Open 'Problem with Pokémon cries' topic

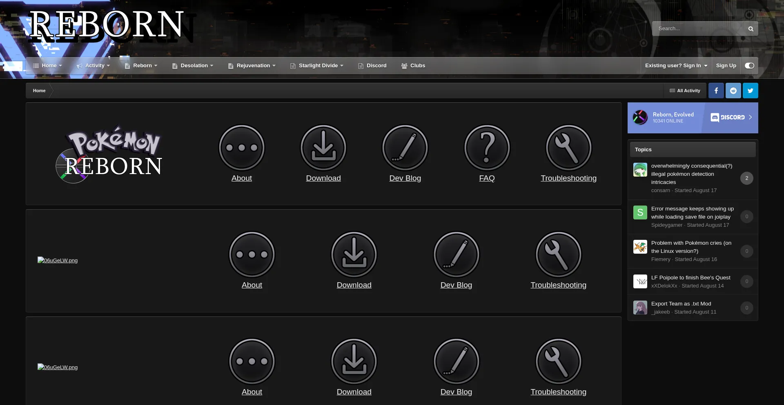point(691,247)
